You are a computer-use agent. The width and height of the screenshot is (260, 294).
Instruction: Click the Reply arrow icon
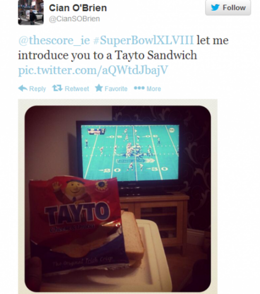[23, 88]
